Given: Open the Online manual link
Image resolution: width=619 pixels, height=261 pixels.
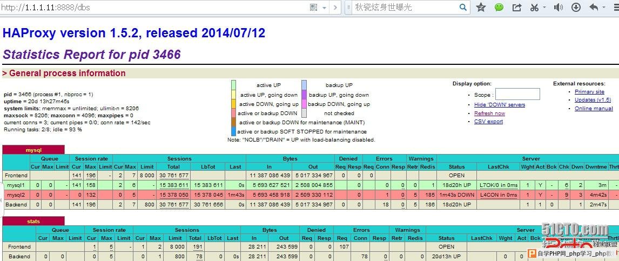Looking at the screenshot, I should click(594, 108).
